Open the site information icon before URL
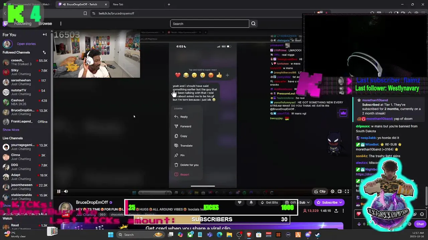 pos(94,13)
